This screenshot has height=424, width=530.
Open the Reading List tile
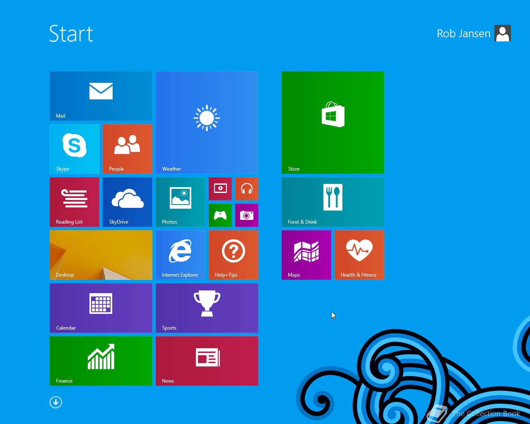[75, 202]
